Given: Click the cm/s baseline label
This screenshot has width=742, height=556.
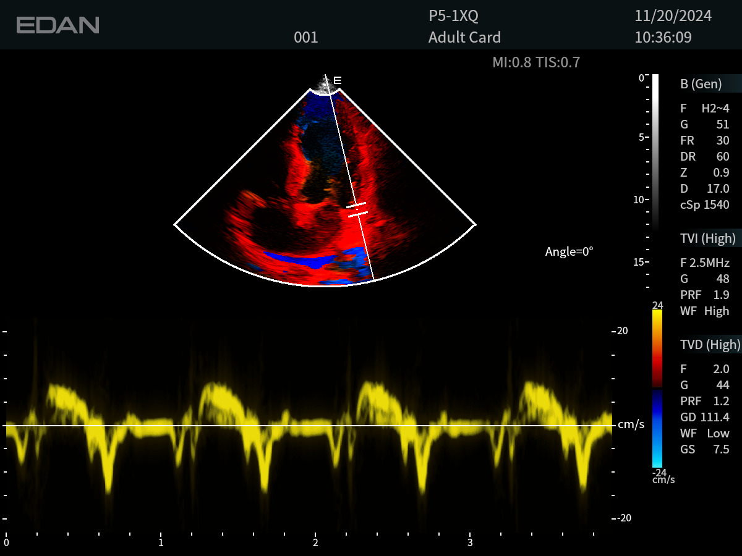Looking at the screenshot, I should click(631, 425).
